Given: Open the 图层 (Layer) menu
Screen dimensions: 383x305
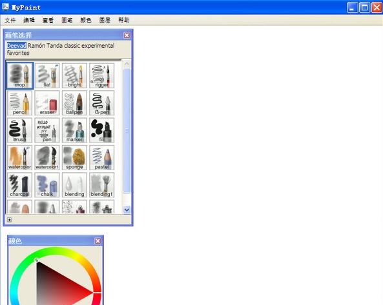Looking at the screenshot, I should click(105, 20).
